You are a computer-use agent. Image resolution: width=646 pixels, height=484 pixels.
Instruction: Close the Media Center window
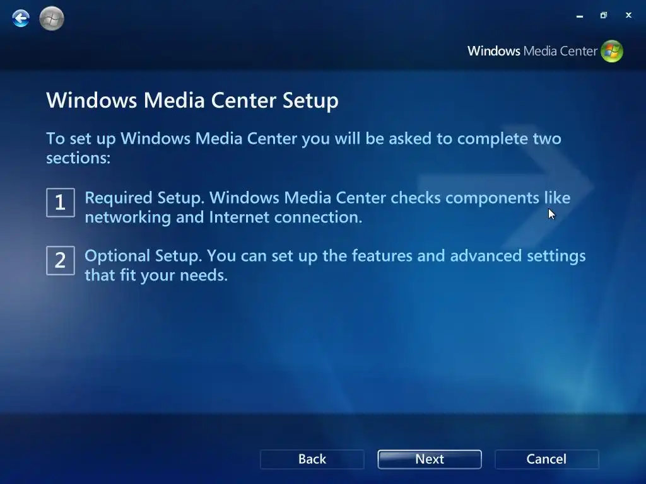[x=628, y=15]
